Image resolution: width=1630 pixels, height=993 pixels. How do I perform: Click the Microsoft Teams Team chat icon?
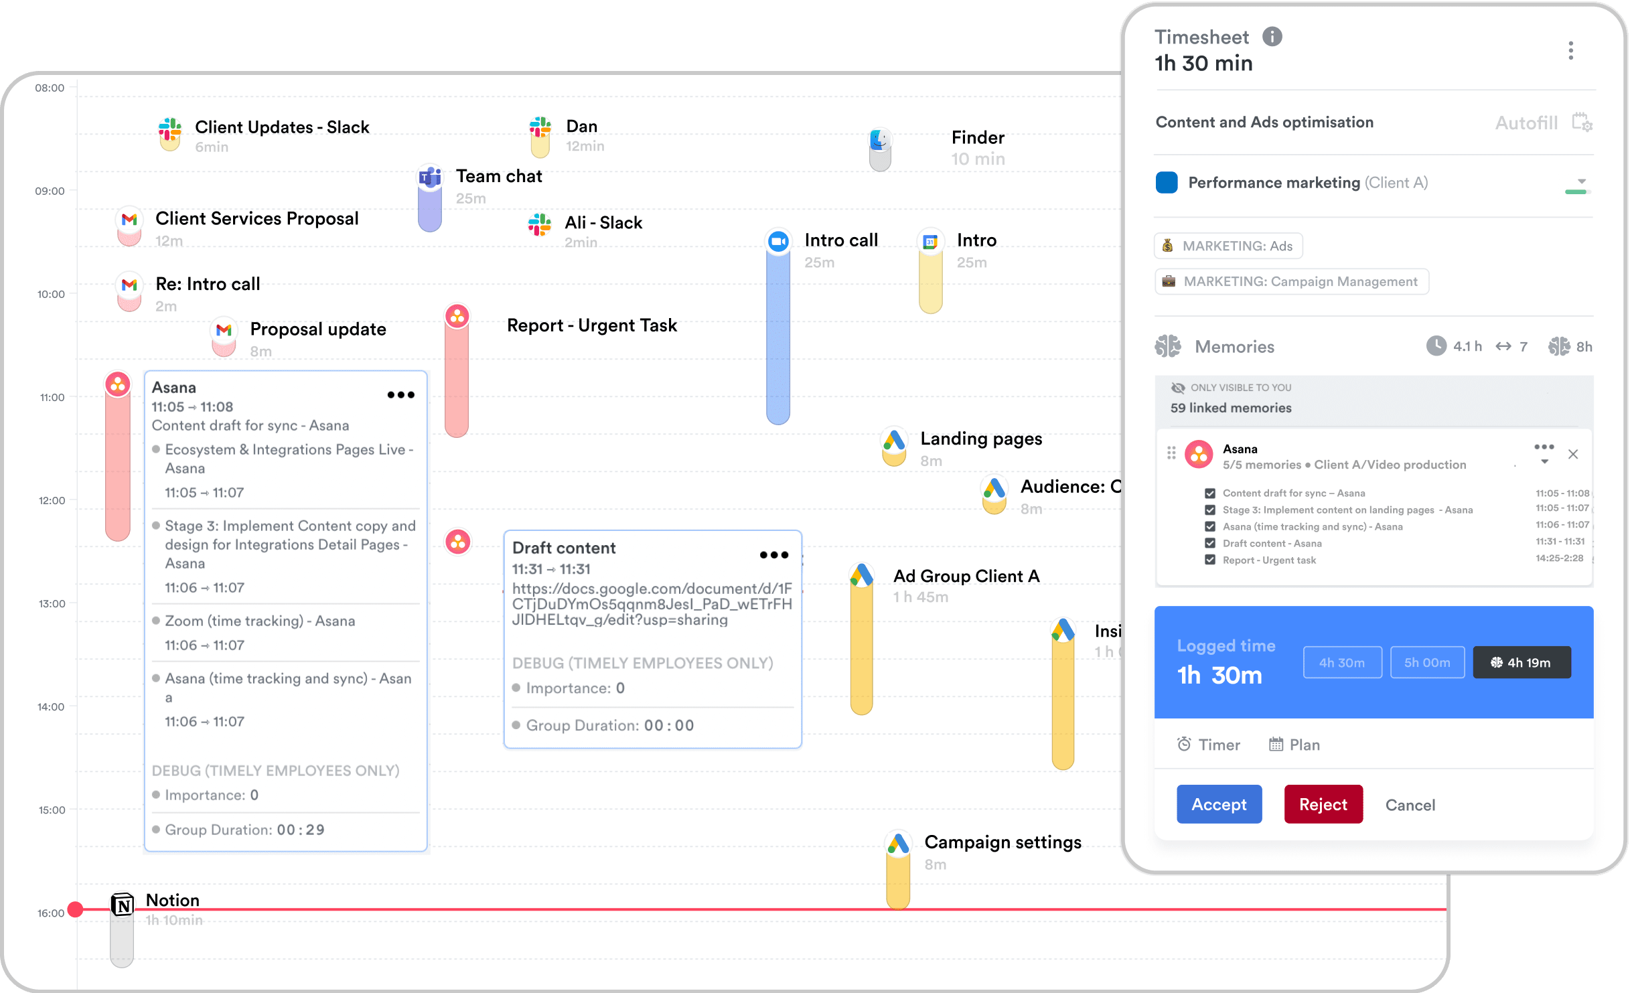click(x=429, y=177)
